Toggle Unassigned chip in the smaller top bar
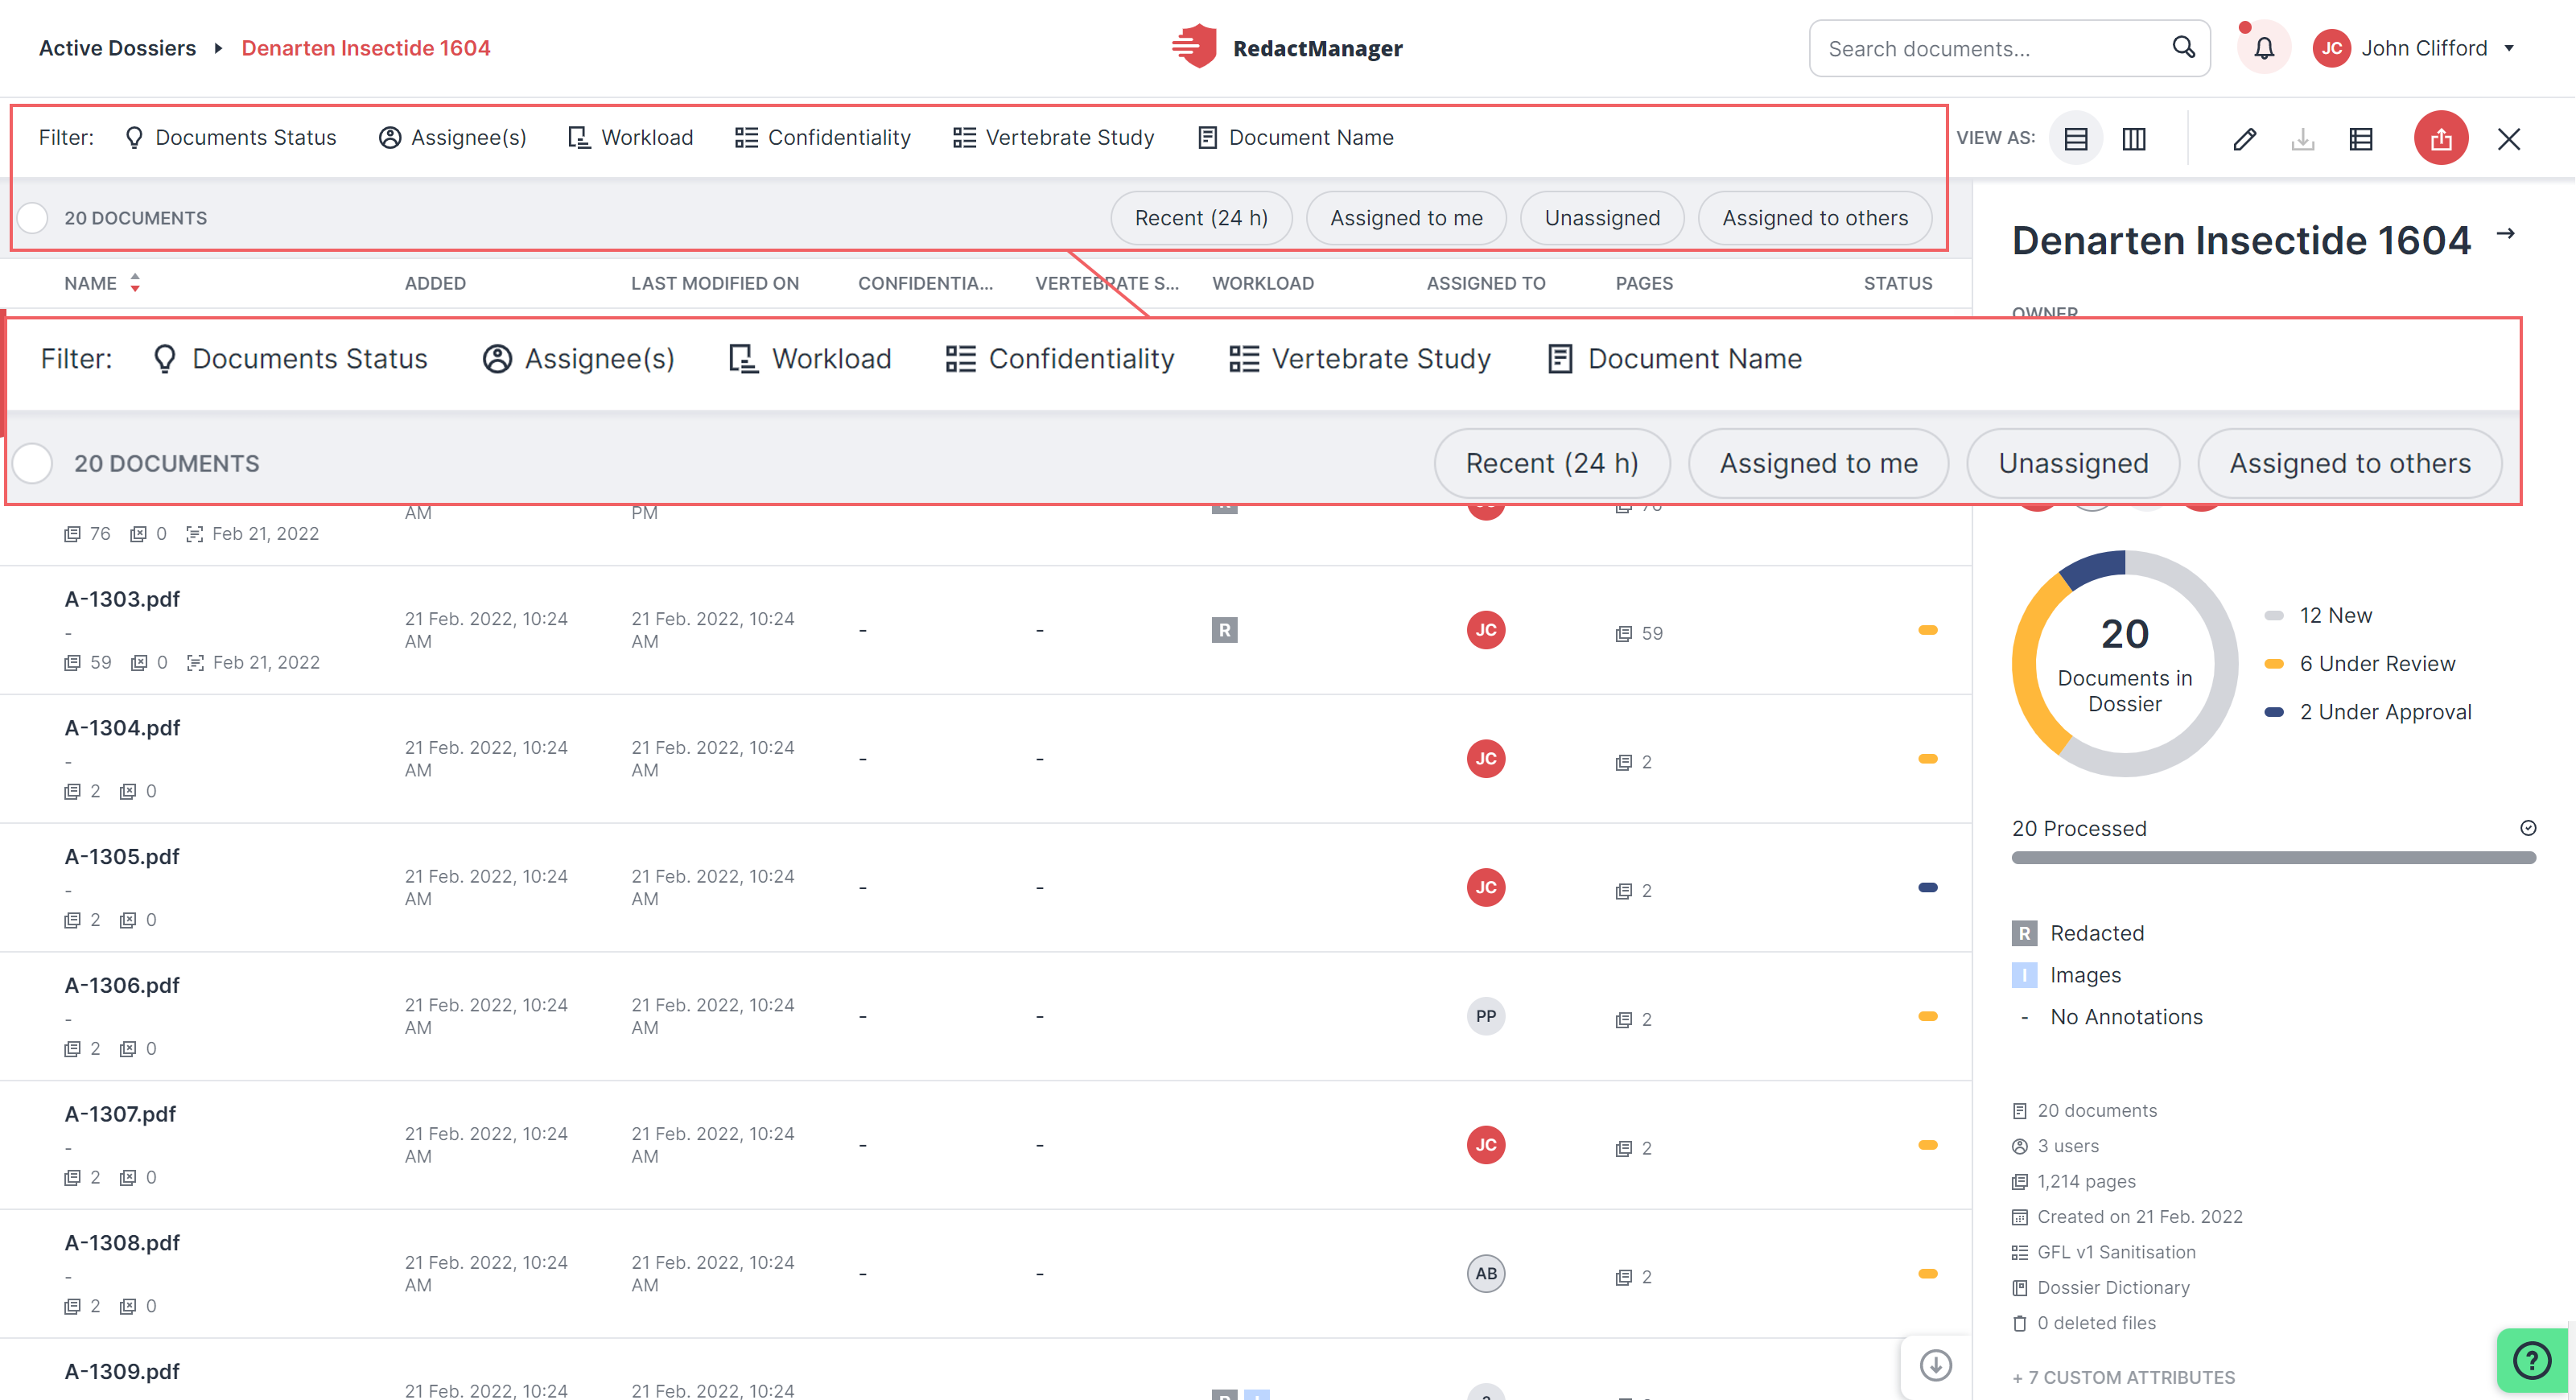The image size is (2576, 1400). coord(1602,218)
